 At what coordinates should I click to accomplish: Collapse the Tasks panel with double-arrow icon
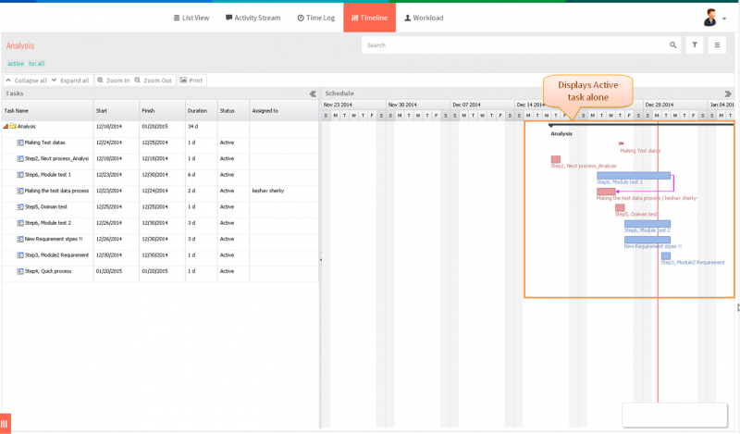(313, 94)
